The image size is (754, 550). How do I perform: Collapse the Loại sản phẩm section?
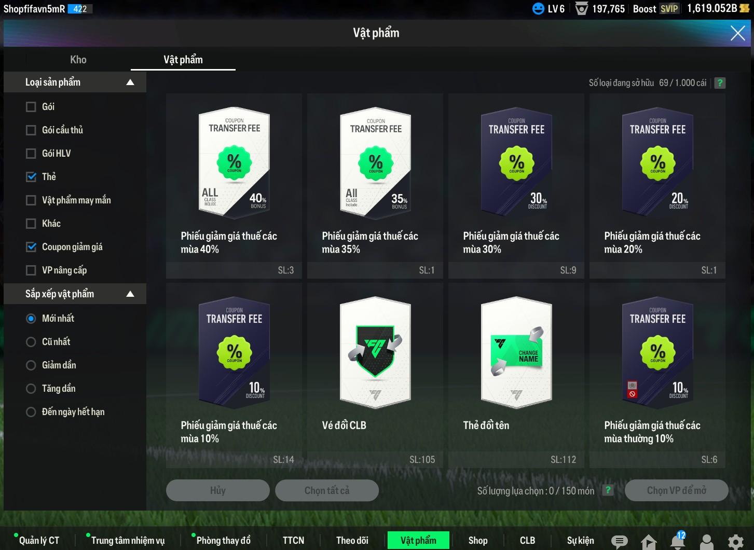tap(130, 82)
